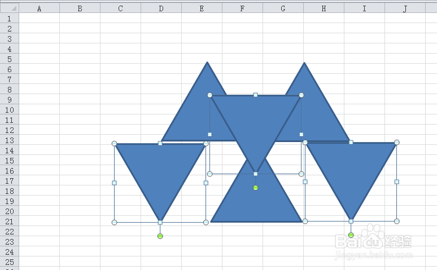Select column J header
The image size is (437, 270).
405,8
